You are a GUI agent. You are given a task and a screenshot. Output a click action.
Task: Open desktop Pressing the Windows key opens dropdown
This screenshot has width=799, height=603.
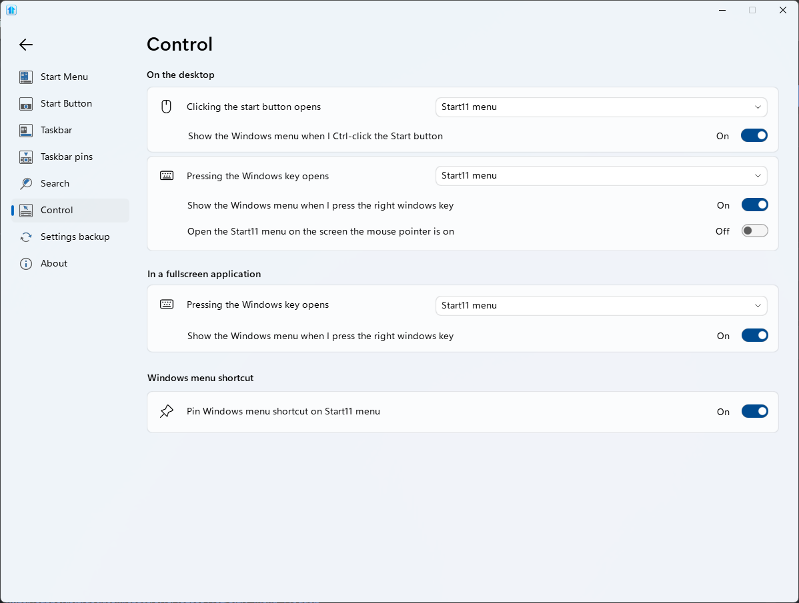[x=602, y=175]
